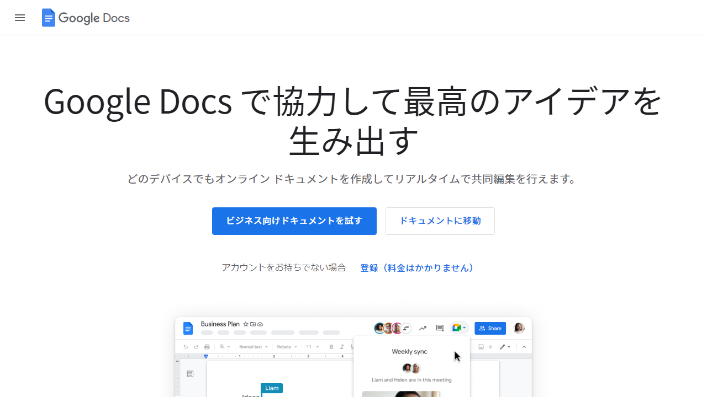Click the Liam cursor label in preview

point(272,388)
